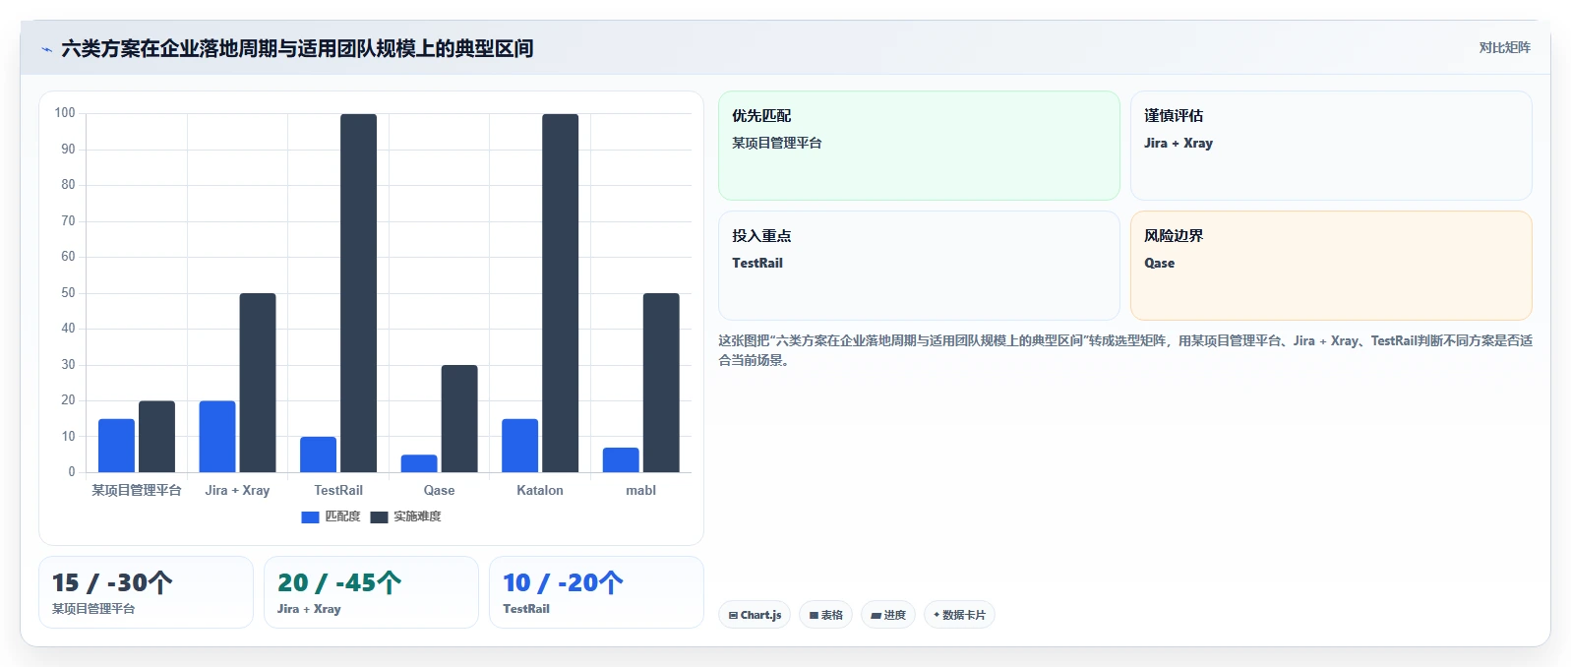Screen dimensions: 1571x667
Task: Click the 30 y-axis tick label
Action: pos(68,364)
